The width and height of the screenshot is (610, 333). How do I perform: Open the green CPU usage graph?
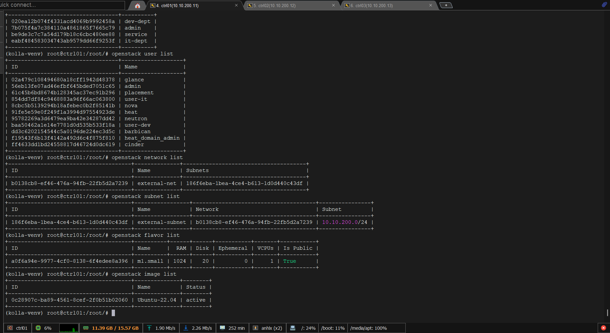69,328
